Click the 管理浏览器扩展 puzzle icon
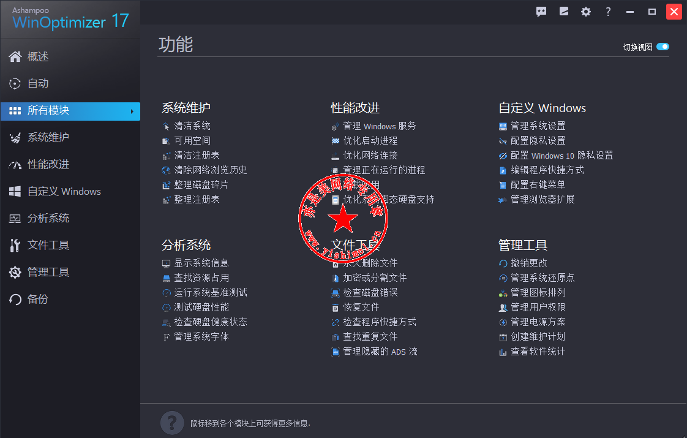The height and width of the screenshot is (438, 687). pyautogui.click(x=503, y=200)
